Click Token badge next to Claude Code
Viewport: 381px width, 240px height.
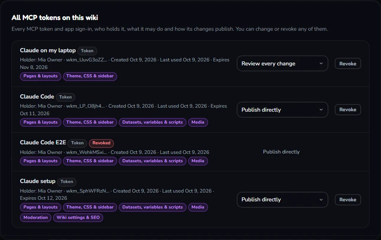65,97
